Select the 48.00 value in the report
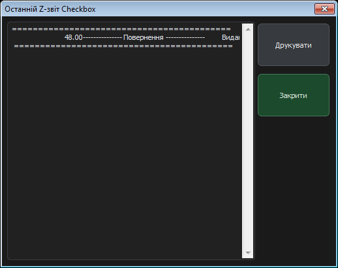Viewport: 338px width, 268px height. tap(73, 37)
